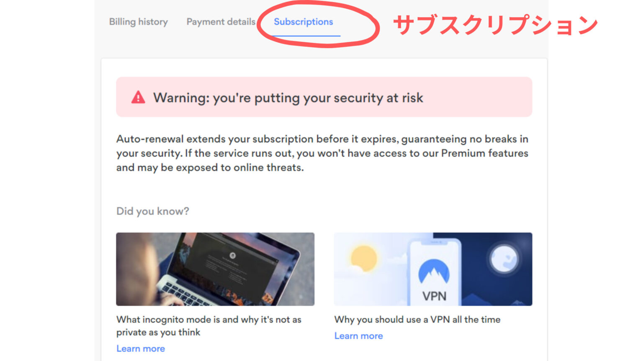
Task: Click the VPN text label on phone
Action: pos(434,296)
